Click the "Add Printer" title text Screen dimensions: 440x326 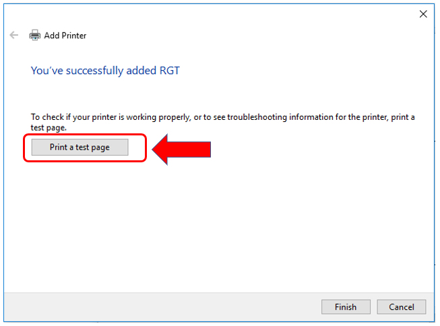65,36
